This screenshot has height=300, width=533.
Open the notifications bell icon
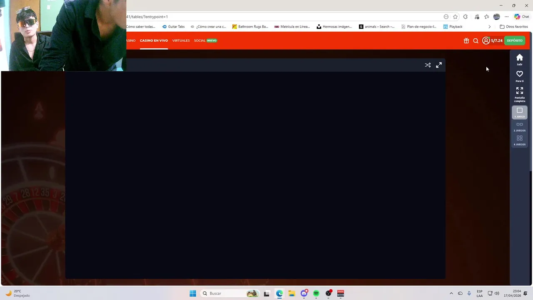coord(526,293)
